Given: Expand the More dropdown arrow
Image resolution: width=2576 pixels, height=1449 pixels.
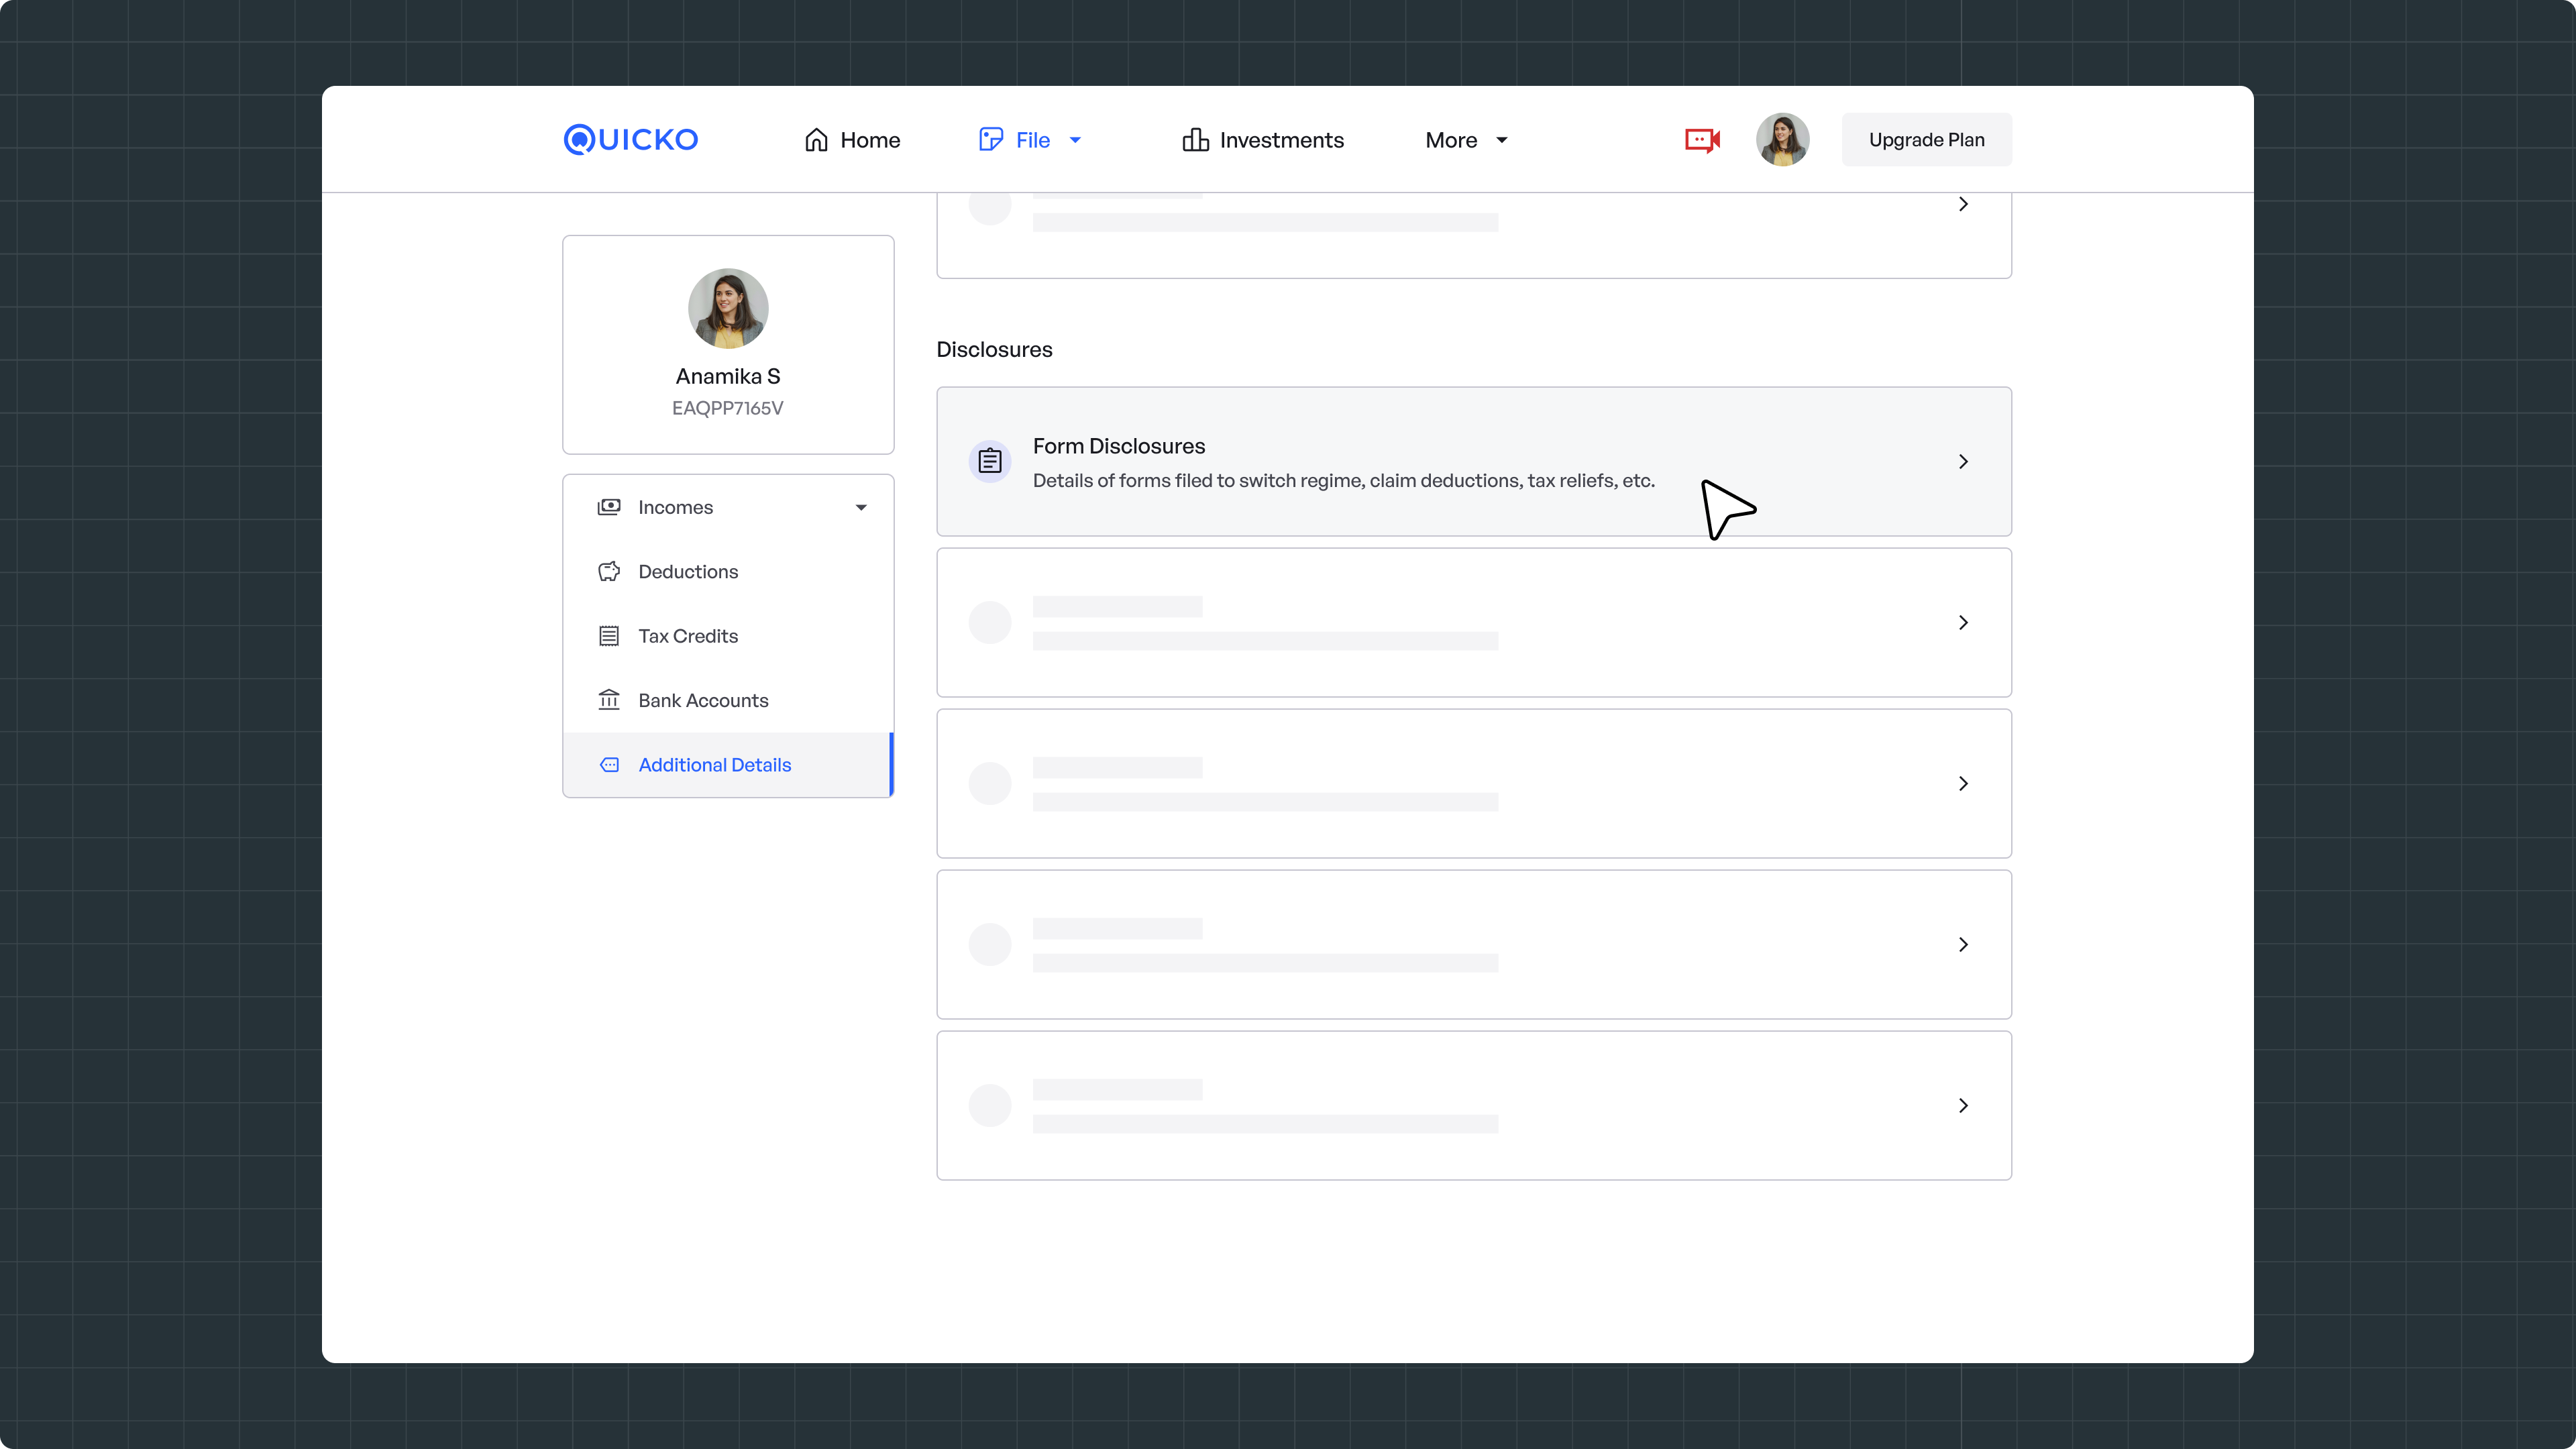Looking at the screenshot, I should pos(1502,140).
